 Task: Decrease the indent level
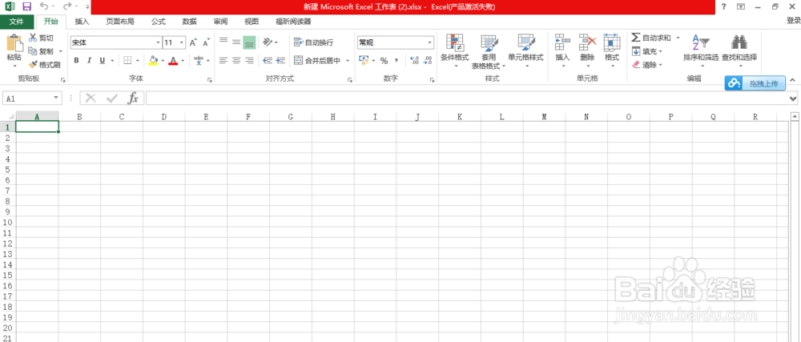(268, 60)
